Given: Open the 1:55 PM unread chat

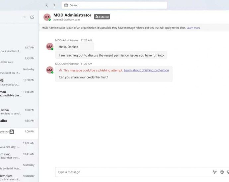Looking at the screenshot, I should pos(19,121).
